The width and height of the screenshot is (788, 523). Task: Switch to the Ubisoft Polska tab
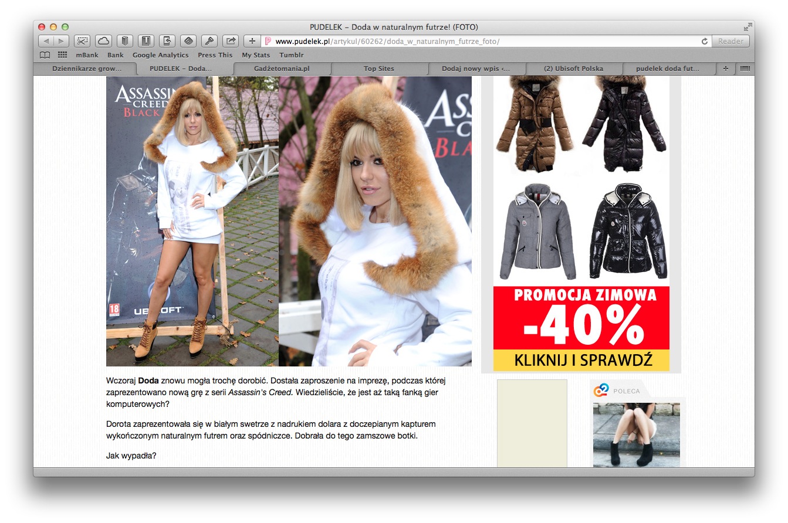[573, 69]
